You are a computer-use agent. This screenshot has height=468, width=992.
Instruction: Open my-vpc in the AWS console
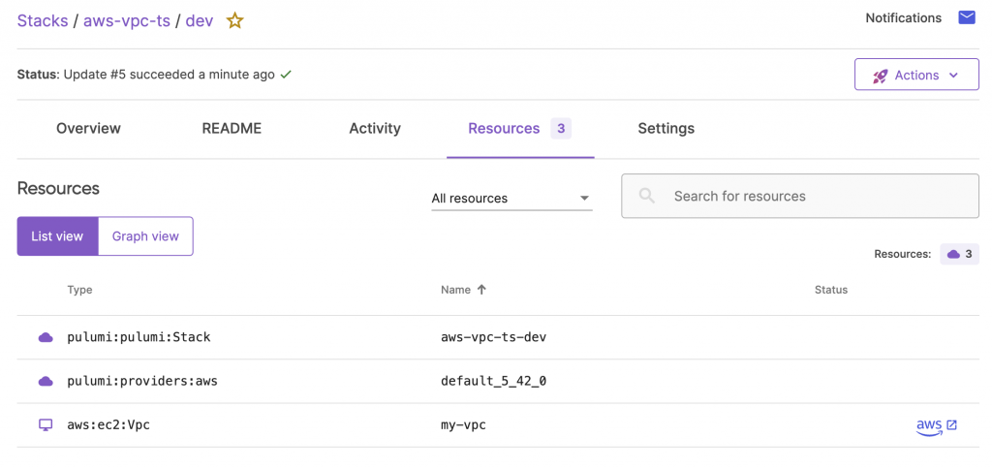click(937, 425)
